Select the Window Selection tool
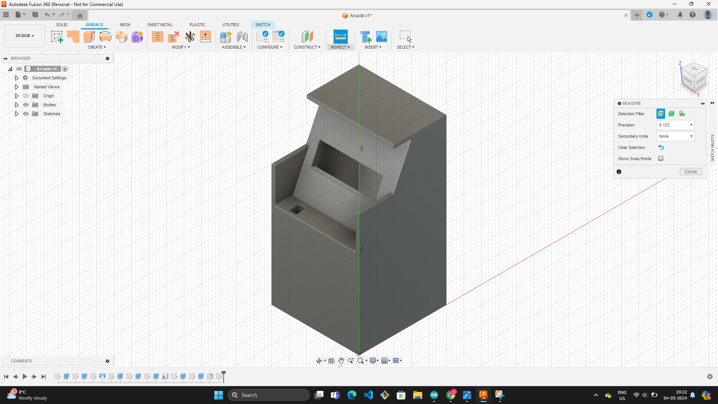This screenshot has height=404, width=718. pos(405,37)
